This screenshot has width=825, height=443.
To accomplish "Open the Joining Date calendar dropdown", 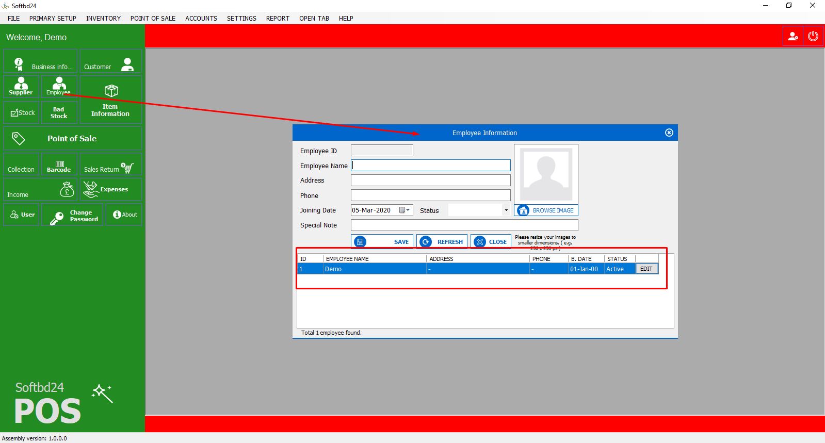I will click(406, 210).
